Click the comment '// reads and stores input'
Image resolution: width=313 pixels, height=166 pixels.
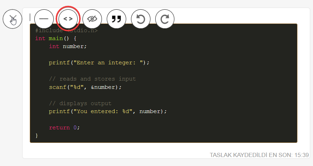(93, 79)
